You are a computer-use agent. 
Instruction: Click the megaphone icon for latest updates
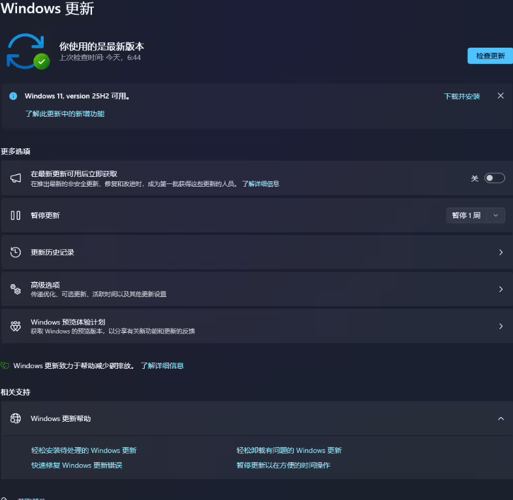click(x=16, y=178)
